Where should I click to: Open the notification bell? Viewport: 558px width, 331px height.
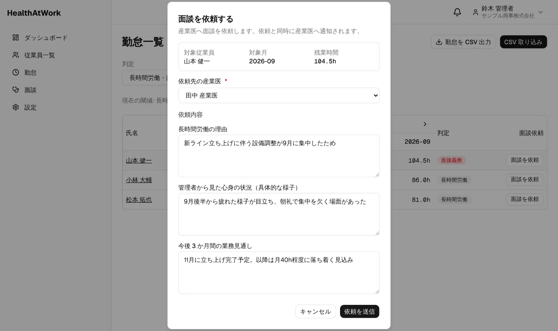coord(457,12)
